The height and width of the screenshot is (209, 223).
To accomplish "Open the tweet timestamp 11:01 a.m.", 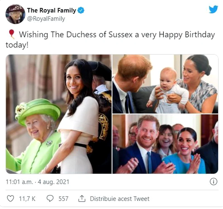I will pos(19,182).
